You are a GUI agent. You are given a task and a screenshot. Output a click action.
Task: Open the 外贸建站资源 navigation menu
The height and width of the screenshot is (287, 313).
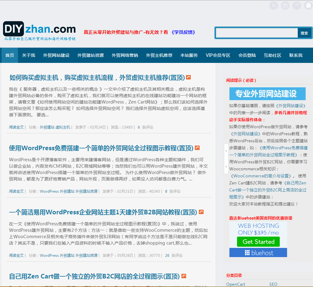click(90, 55)
